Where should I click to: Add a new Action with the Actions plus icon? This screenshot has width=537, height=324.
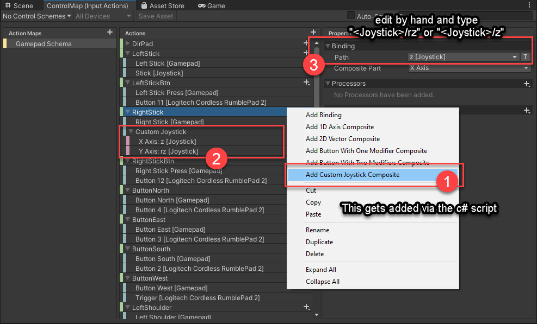[x=313, y=32]
